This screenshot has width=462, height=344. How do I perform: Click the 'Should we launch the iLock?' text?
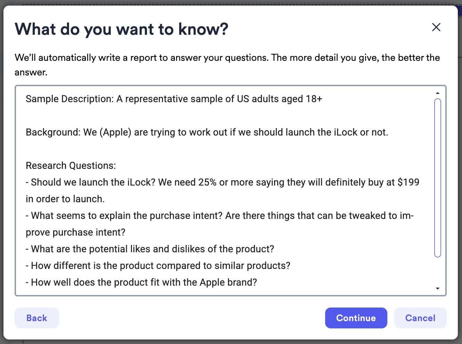(x=93, y=182)
